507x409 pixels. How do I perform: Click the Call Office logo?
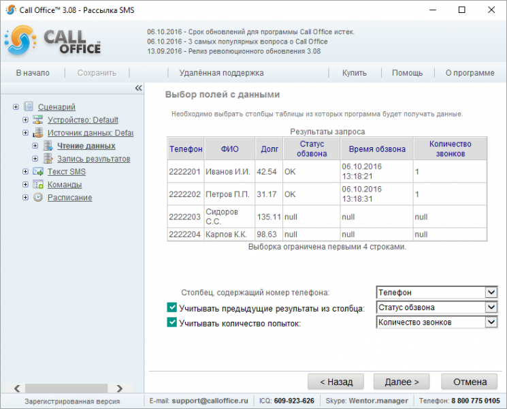[x=53, y=40]
